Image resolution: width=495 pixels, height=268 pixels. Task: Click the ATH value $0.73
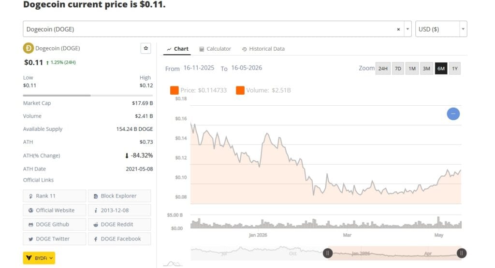click(x=146, y=142)
